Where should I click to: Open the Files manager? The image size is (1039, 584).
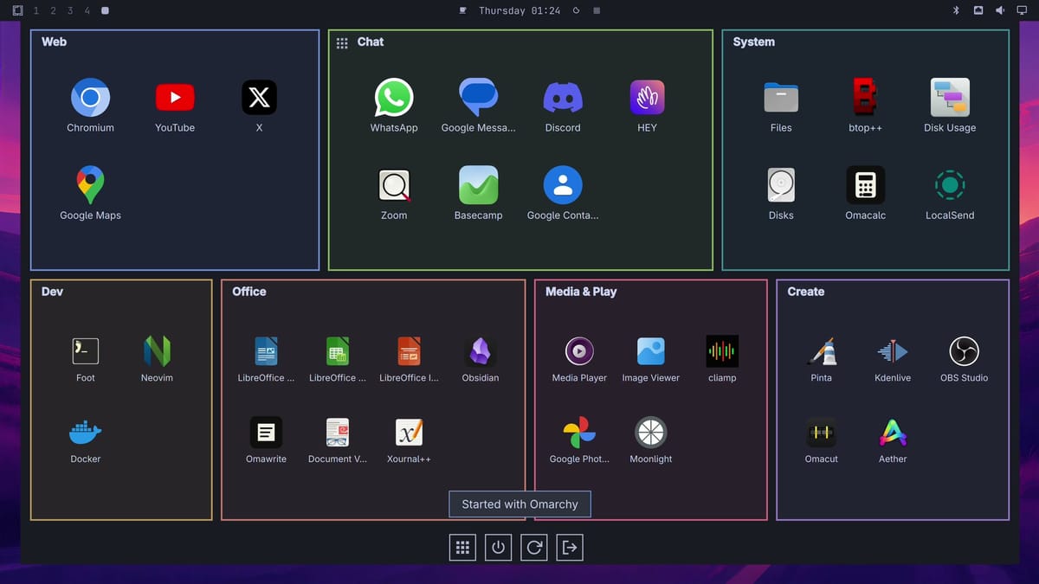click(x=781, y=98)
